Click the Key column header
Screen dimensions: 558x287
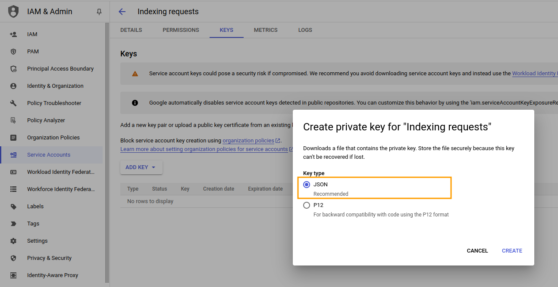click(x=185, y=189)
